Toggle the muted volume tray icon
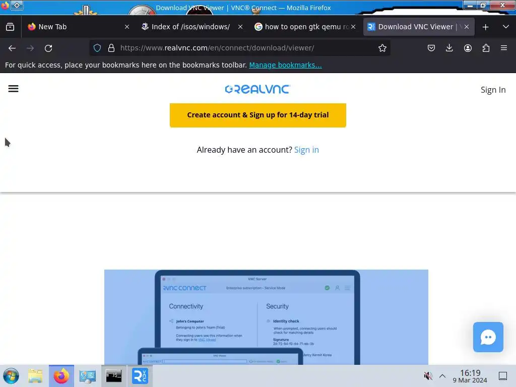The image size is (516, 387). (428, 376)
